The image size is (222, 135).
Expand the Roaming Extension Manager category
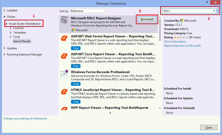point(4,54)
